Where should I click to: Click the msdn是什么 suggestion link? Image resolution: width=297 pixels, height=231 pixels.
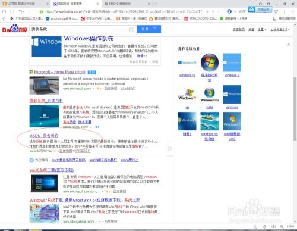[129, 160]
